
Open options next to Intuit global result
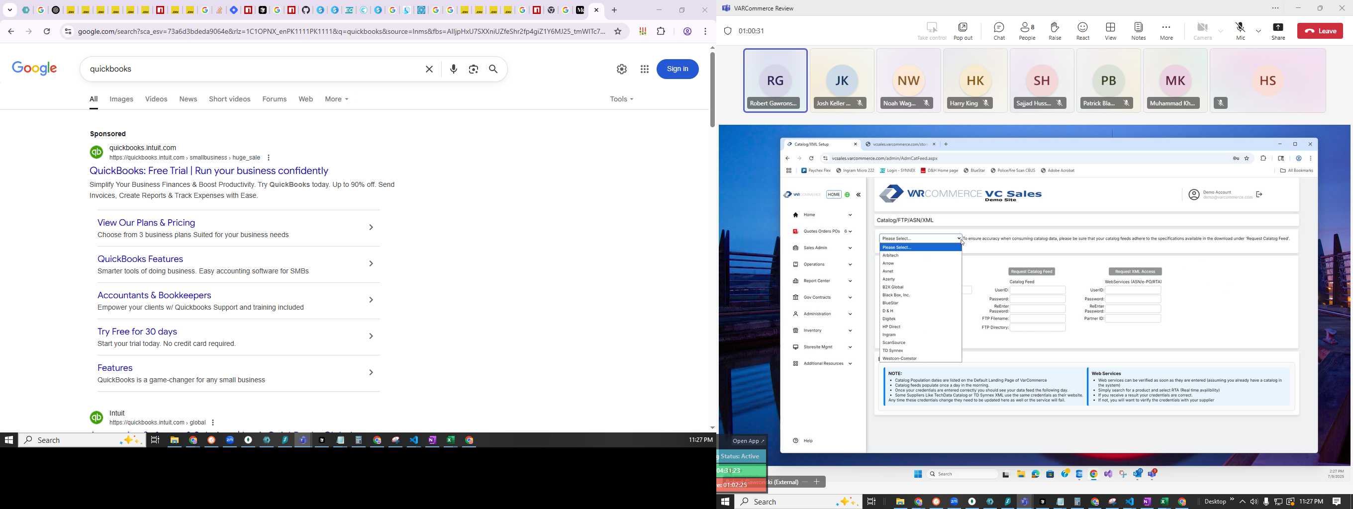click(x=213, y=423)
